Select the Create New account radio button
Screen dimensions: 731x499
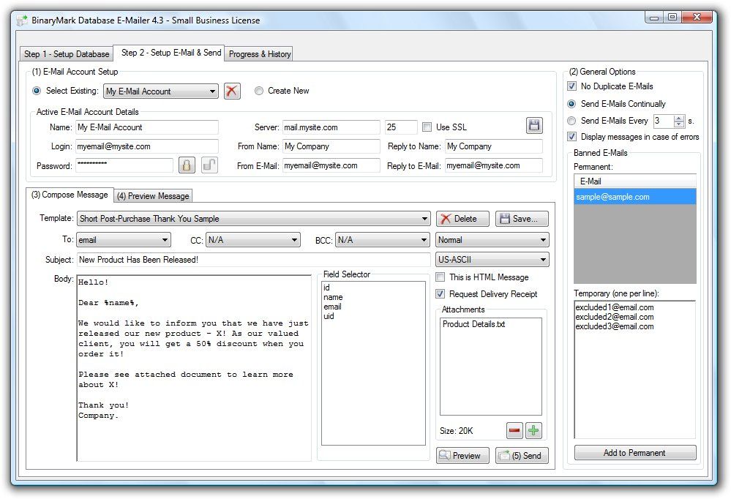click(259, 91)
